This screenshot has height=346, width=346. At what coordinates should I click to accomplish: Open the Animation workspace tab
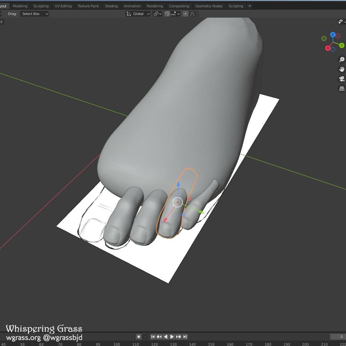[132, 6]
